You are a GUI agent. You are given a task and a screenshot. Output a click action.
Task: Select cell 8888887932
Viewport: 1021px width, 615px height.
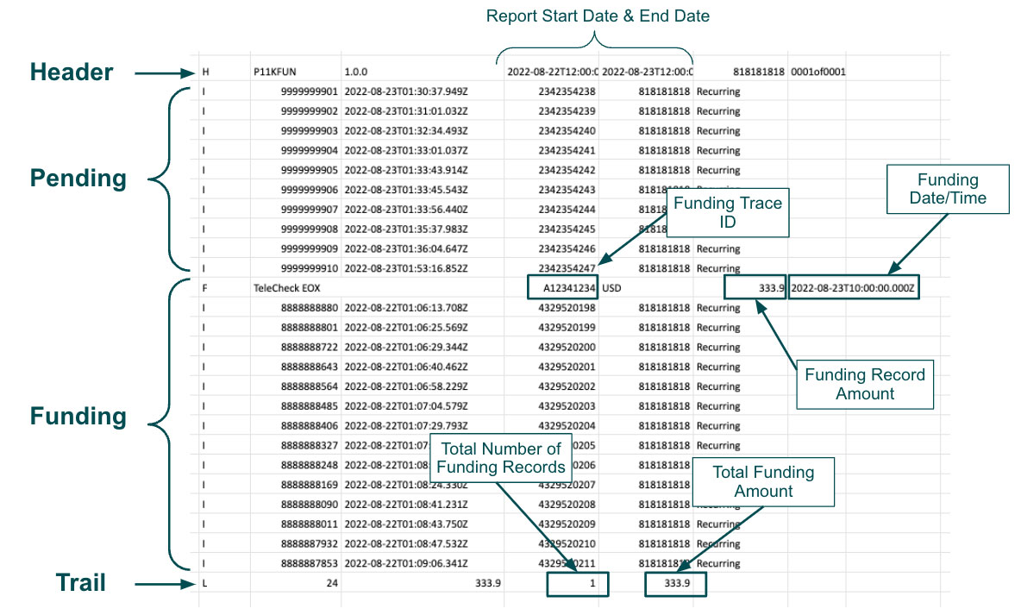coord(310,543)
